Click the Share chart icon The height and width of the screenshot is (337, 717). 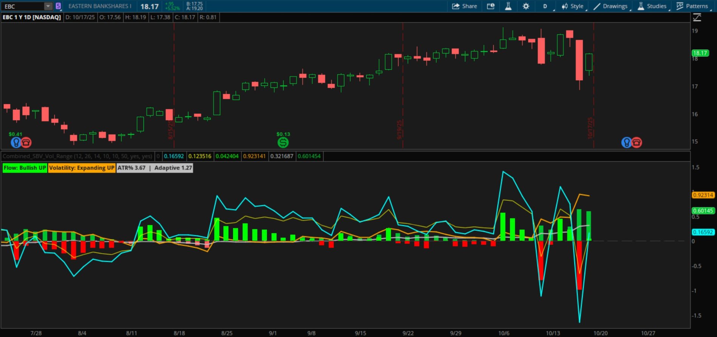[x=465, y=6]
